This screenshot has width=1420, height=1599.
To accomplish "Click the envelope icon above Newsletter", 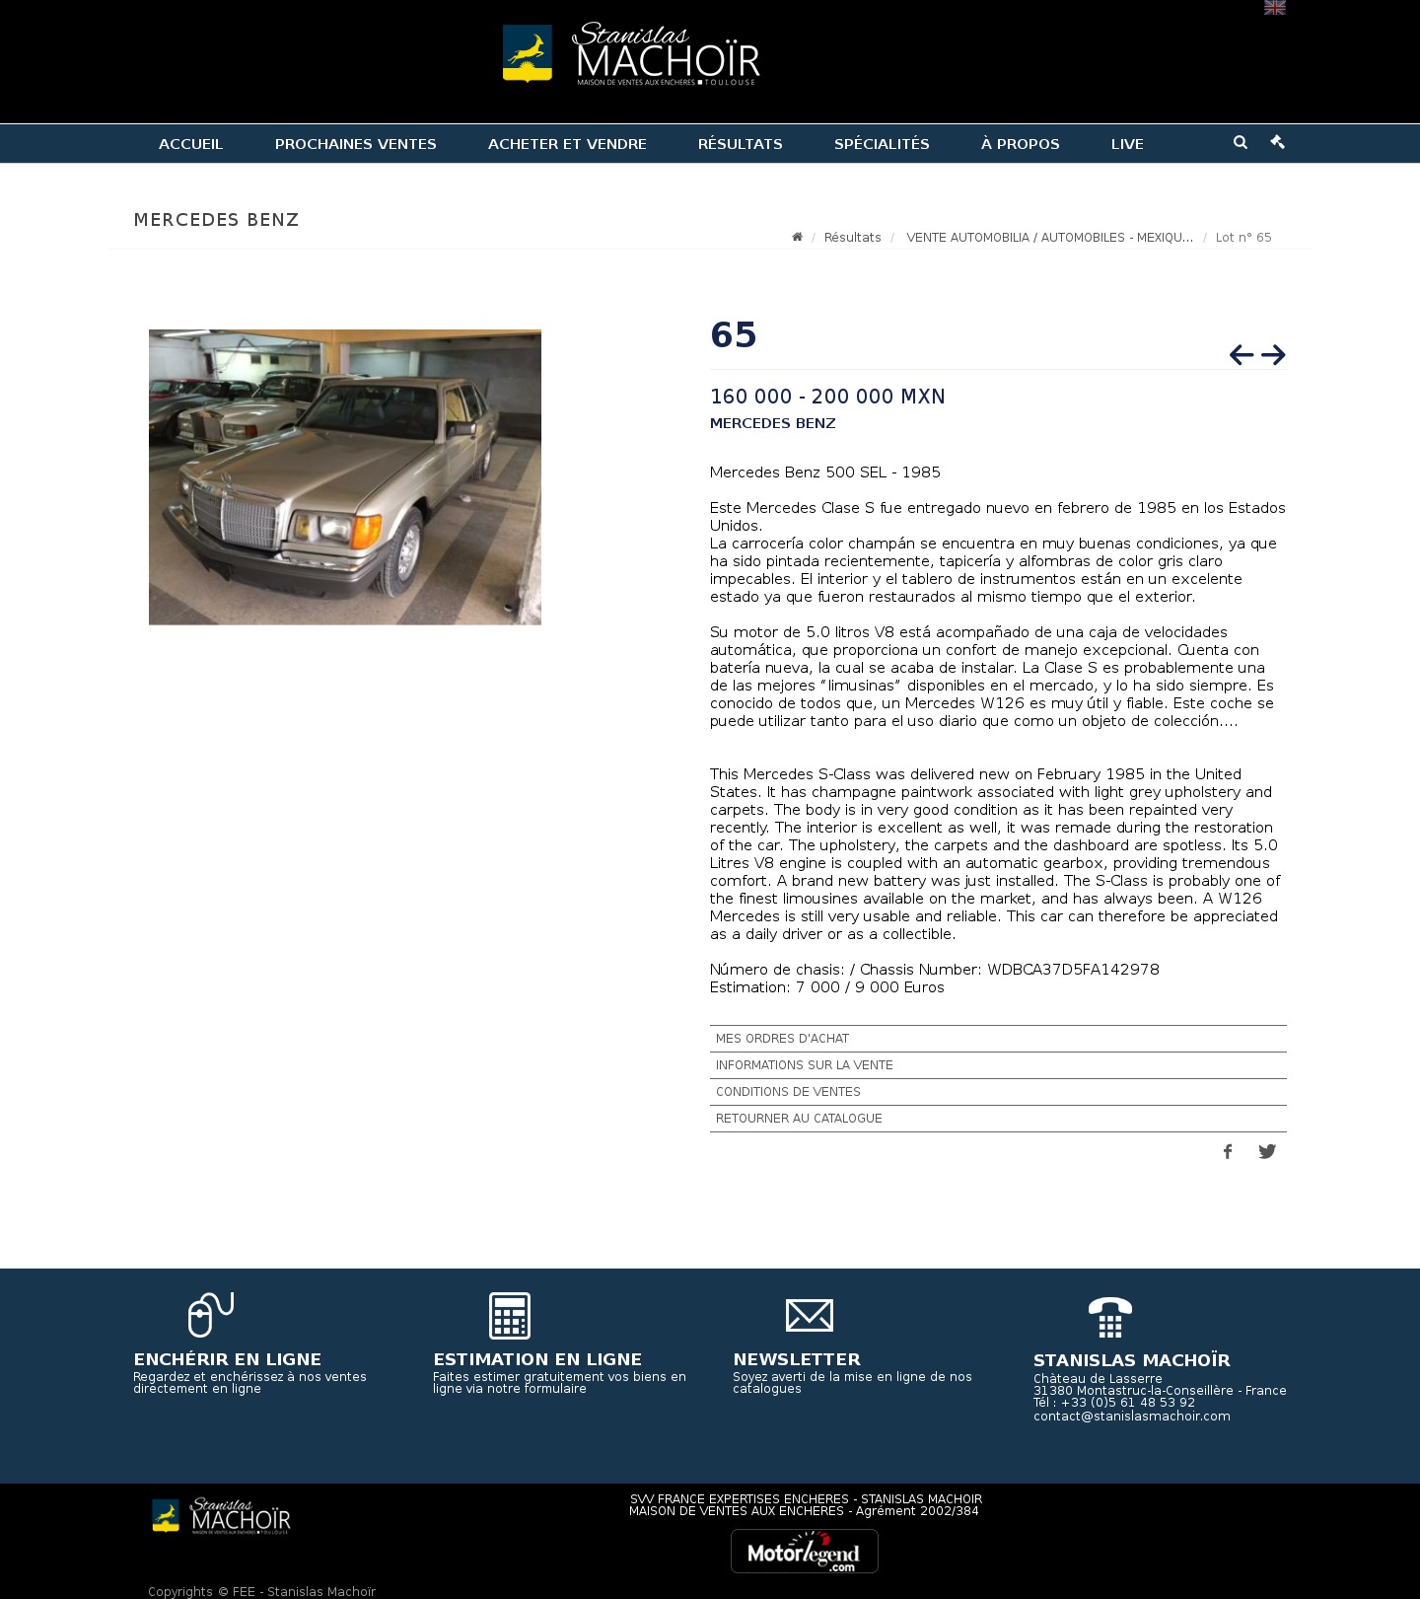I will (810, 1316).
